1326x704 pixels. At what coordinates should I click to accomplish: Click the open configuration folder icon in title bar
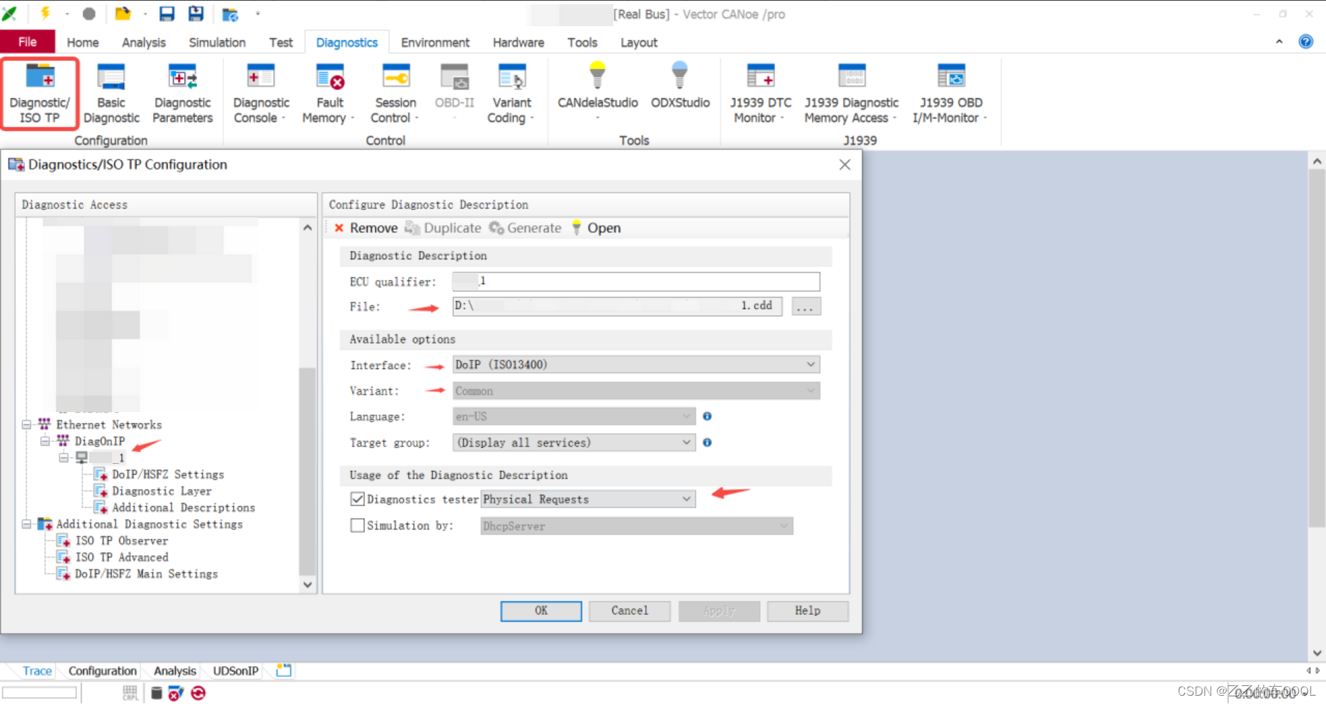click(x=123, y=13)
